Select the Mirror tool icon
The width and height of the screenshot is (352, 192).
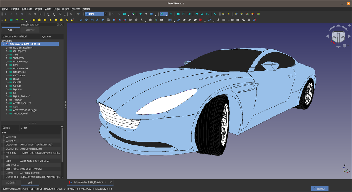coord(92,20)
